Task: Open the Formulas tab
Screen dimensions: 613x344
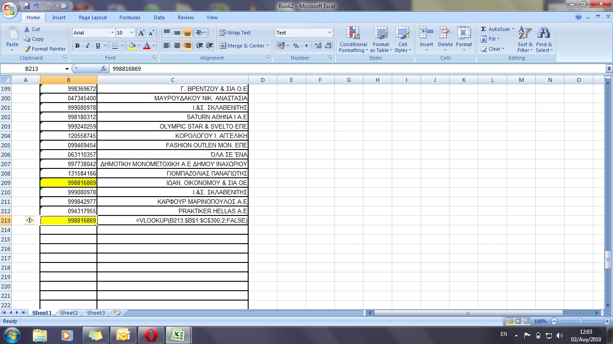Action: tap(130, 17)
